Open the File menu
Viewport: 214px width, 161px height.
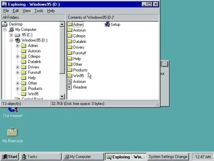pos(6,11)
